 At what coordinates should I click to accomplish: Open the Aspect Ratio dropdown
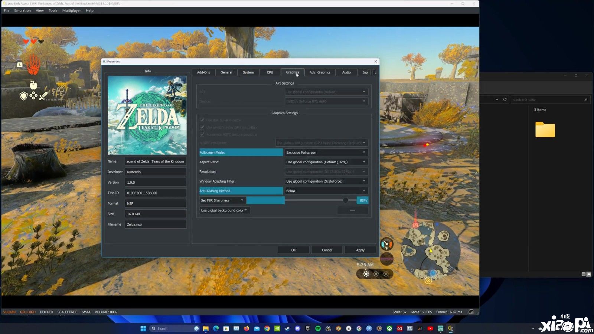click(326, 162)
